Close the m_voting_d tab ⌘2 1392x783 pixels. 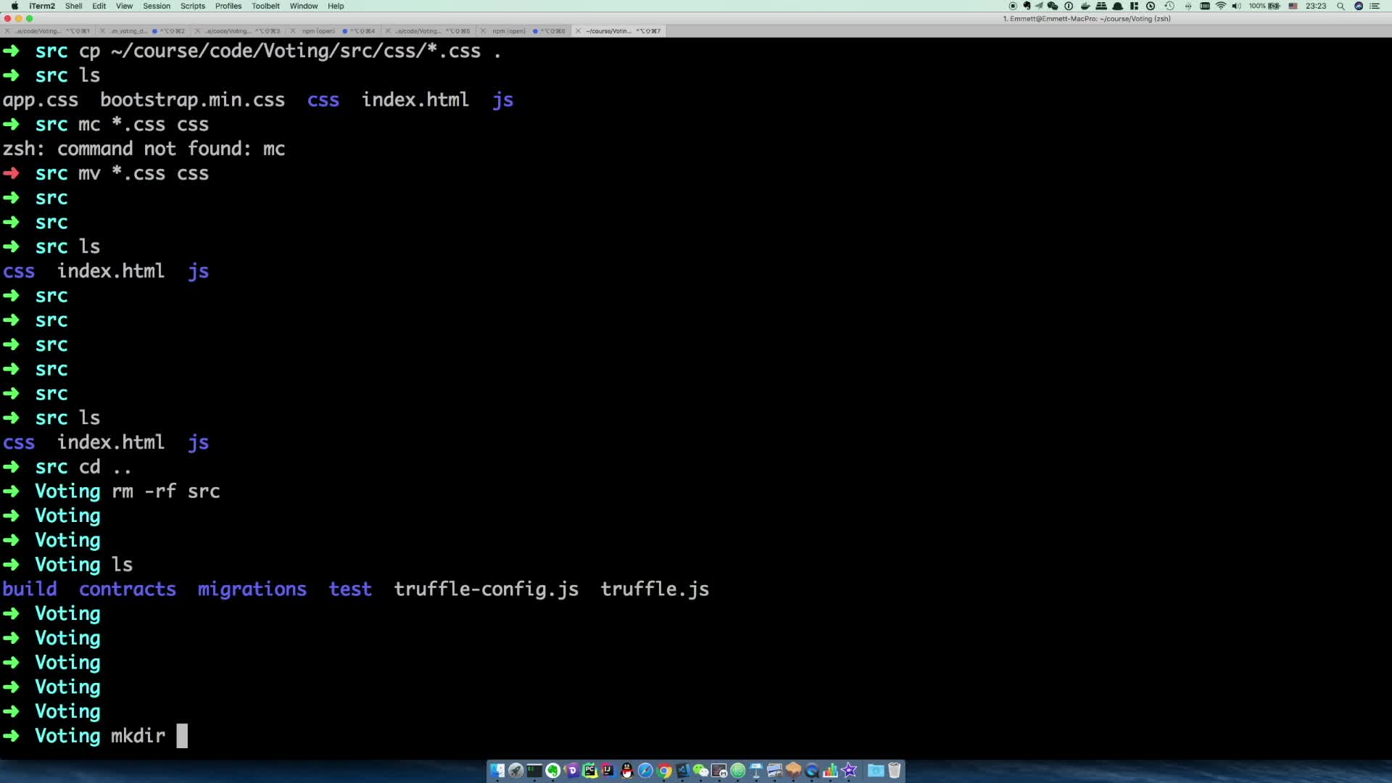tap(102, 31)
